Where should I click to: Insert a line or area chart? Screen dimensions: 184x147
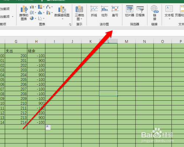[x=33, y=12]
